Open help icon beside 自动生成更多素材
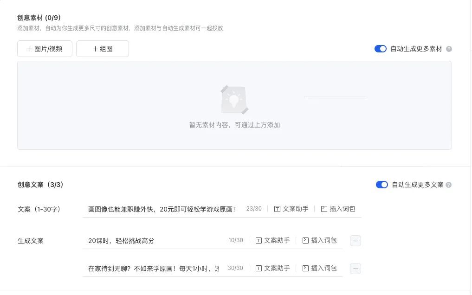472x295 pixels. pos(449,49)
